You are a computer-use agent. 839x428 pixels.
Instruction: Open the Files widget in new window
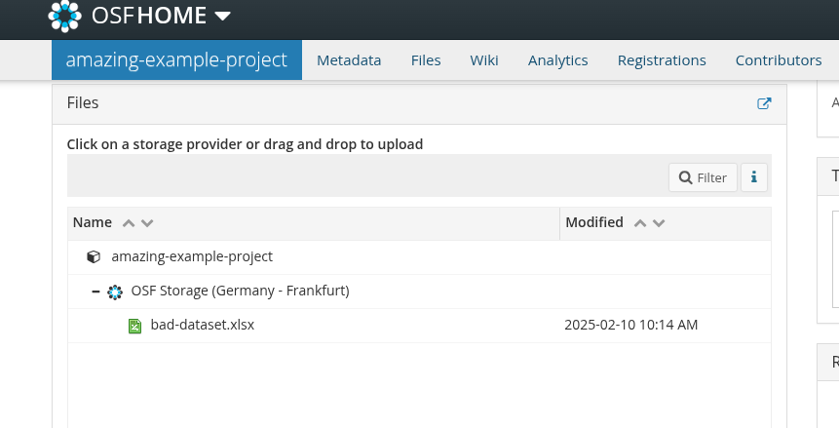[x=764, y=103]
